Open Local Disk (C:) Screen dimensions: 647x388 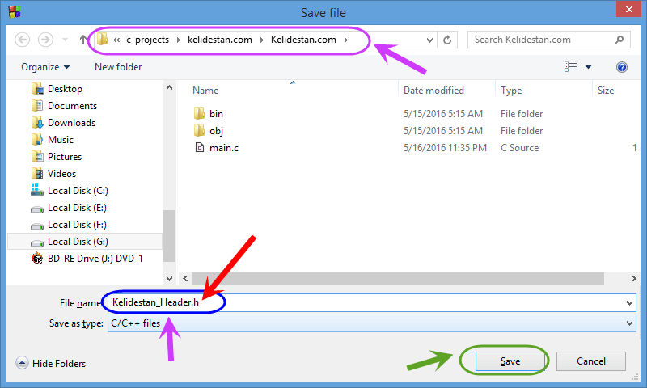(78, 191)
